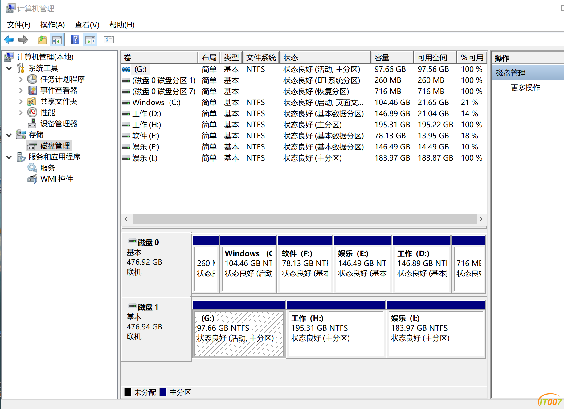Viewport: 564px width, 409px height.
Task: Expand the 任务计划程序 node
Action: pos(21,79)
